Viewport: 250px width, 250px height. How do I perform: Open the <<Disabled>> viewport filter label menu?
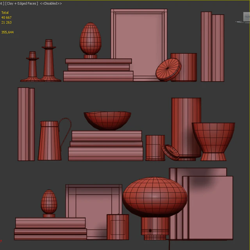[51, 4]
